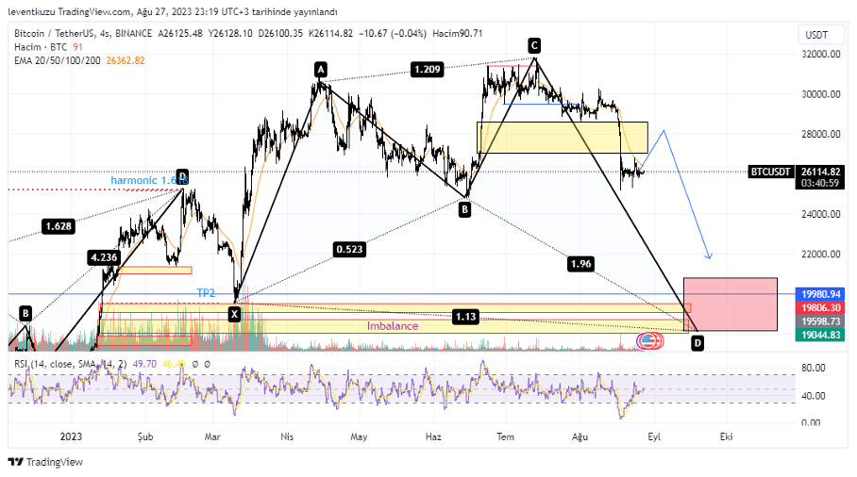Viewport: 857px width, 477px height.
Task: Click the 1.96 ratio label
Action: (x=581, y=265)
